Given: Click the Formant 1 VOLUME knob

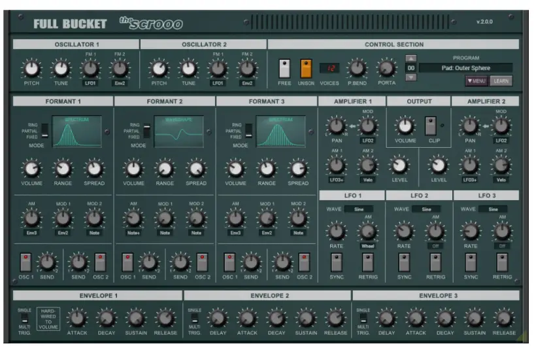Looking at the screenshot, I should [x=31, y=169].
